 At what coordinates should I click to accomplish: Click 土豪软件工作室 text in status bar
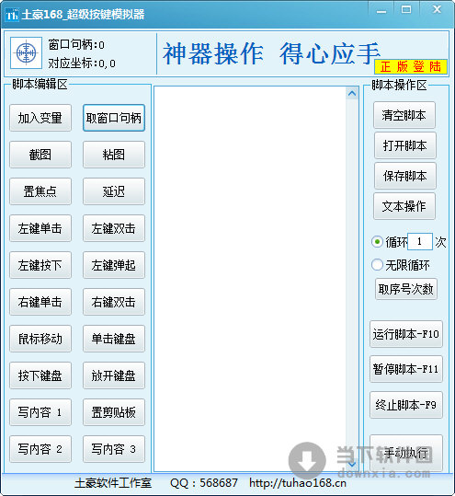[x=113, y=483]
